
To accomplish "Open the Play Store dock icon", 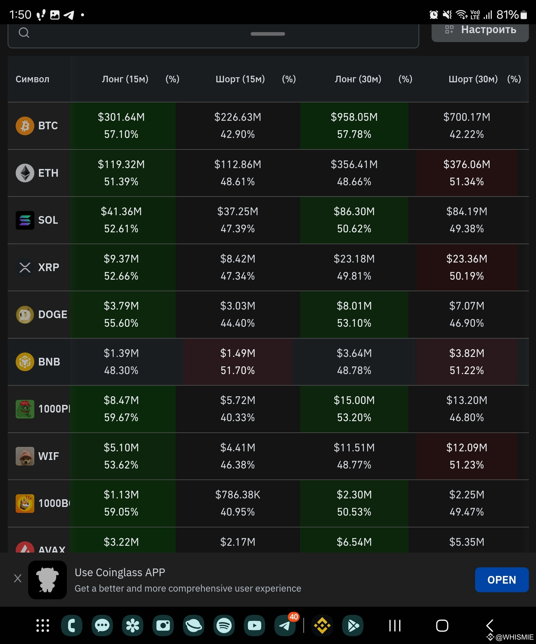I will click(x=353, y=626).
